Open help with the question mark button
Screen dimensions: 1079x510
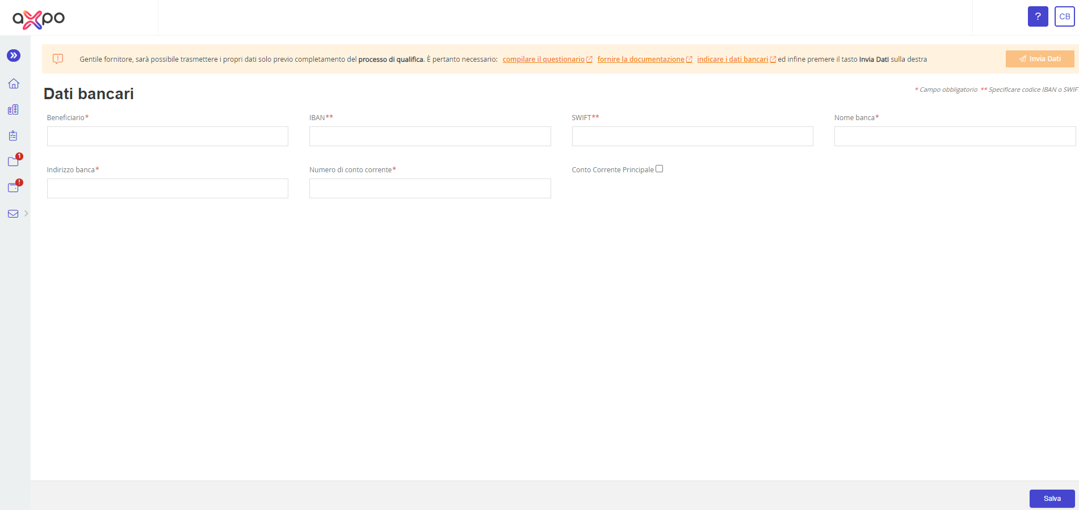click(x=1038, y=16)
